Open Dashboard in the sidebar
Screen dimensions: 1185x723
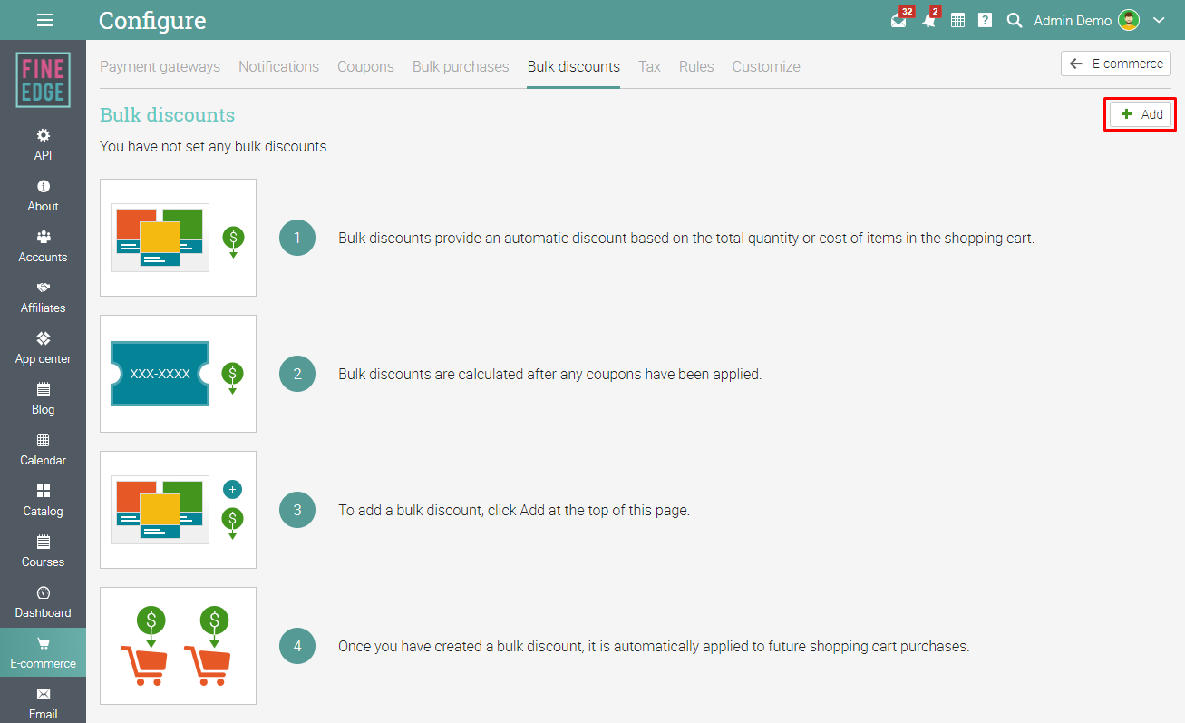click(x=43, y=601)
